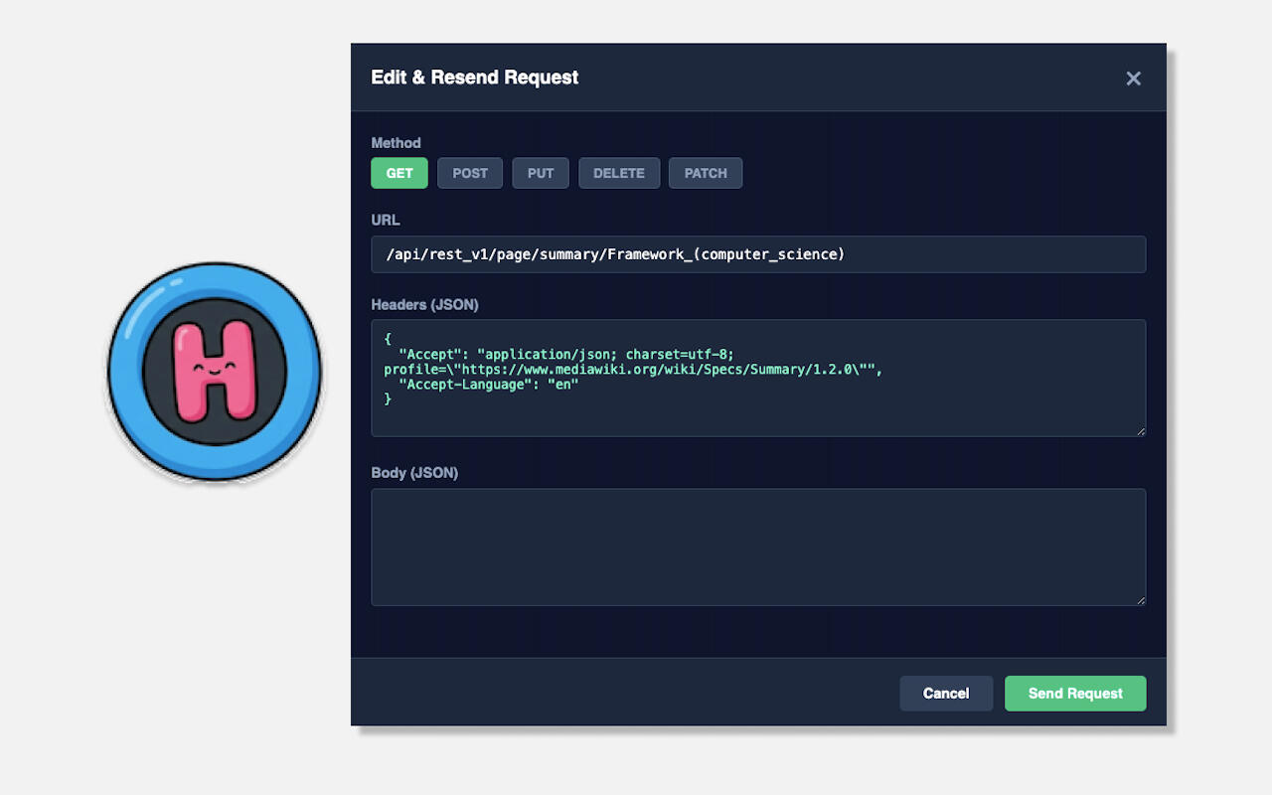Click the Body textarea resize grip
1272x795 pixels.
1140,598
